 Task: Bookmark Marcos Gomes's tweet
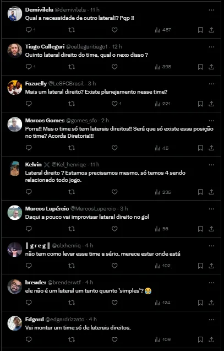[x=200, y=148]
